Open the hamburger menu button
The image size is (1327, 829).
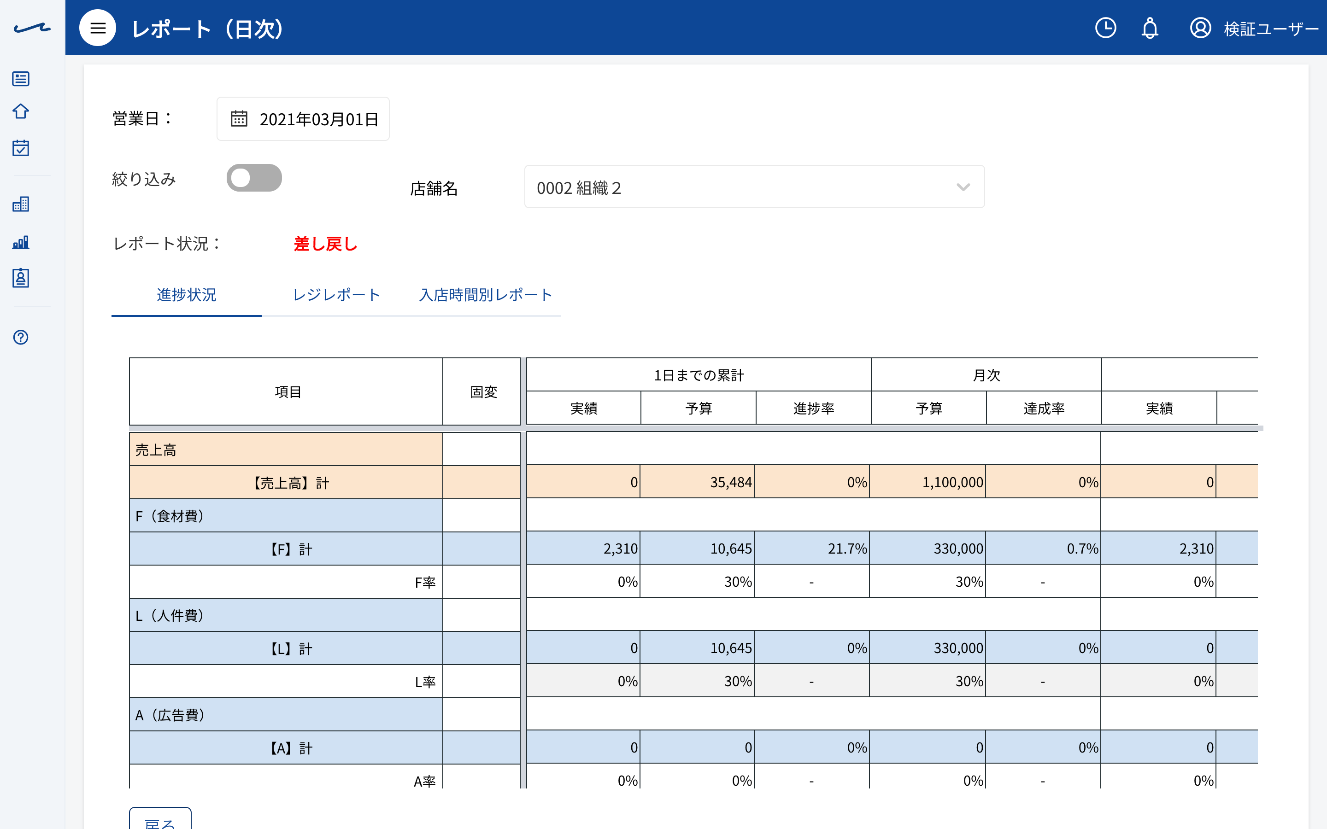[98, 28]
